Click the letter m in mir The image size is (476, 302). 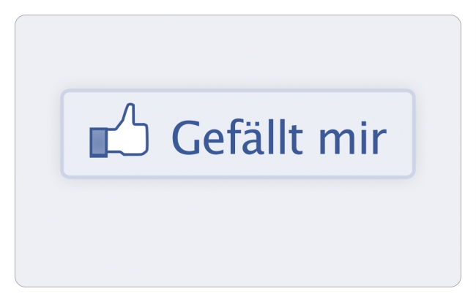(338, 141)
